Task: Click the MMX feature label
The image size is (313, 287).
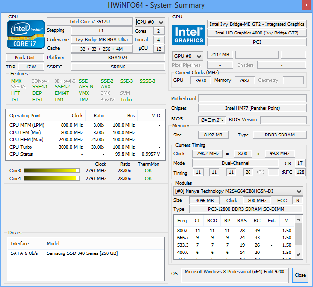Action: (16, 81)
